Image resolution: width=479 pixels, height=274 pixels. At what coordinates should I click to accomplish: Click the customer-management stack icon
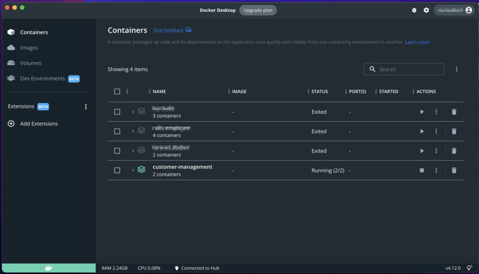pos(141,170)
